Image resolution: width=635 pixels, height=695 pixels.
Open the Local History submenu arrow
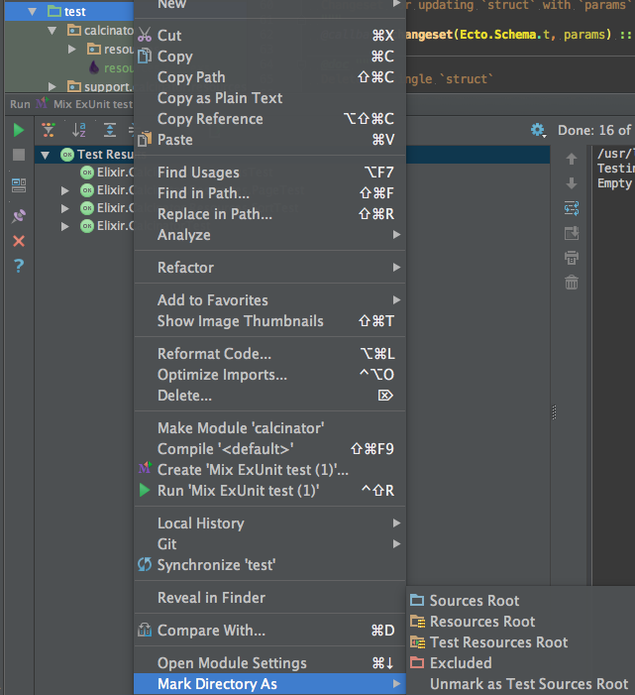396,523
